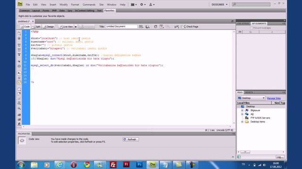Select the Data insert tab
Screen dimensions: 302x169
(62, 10)
